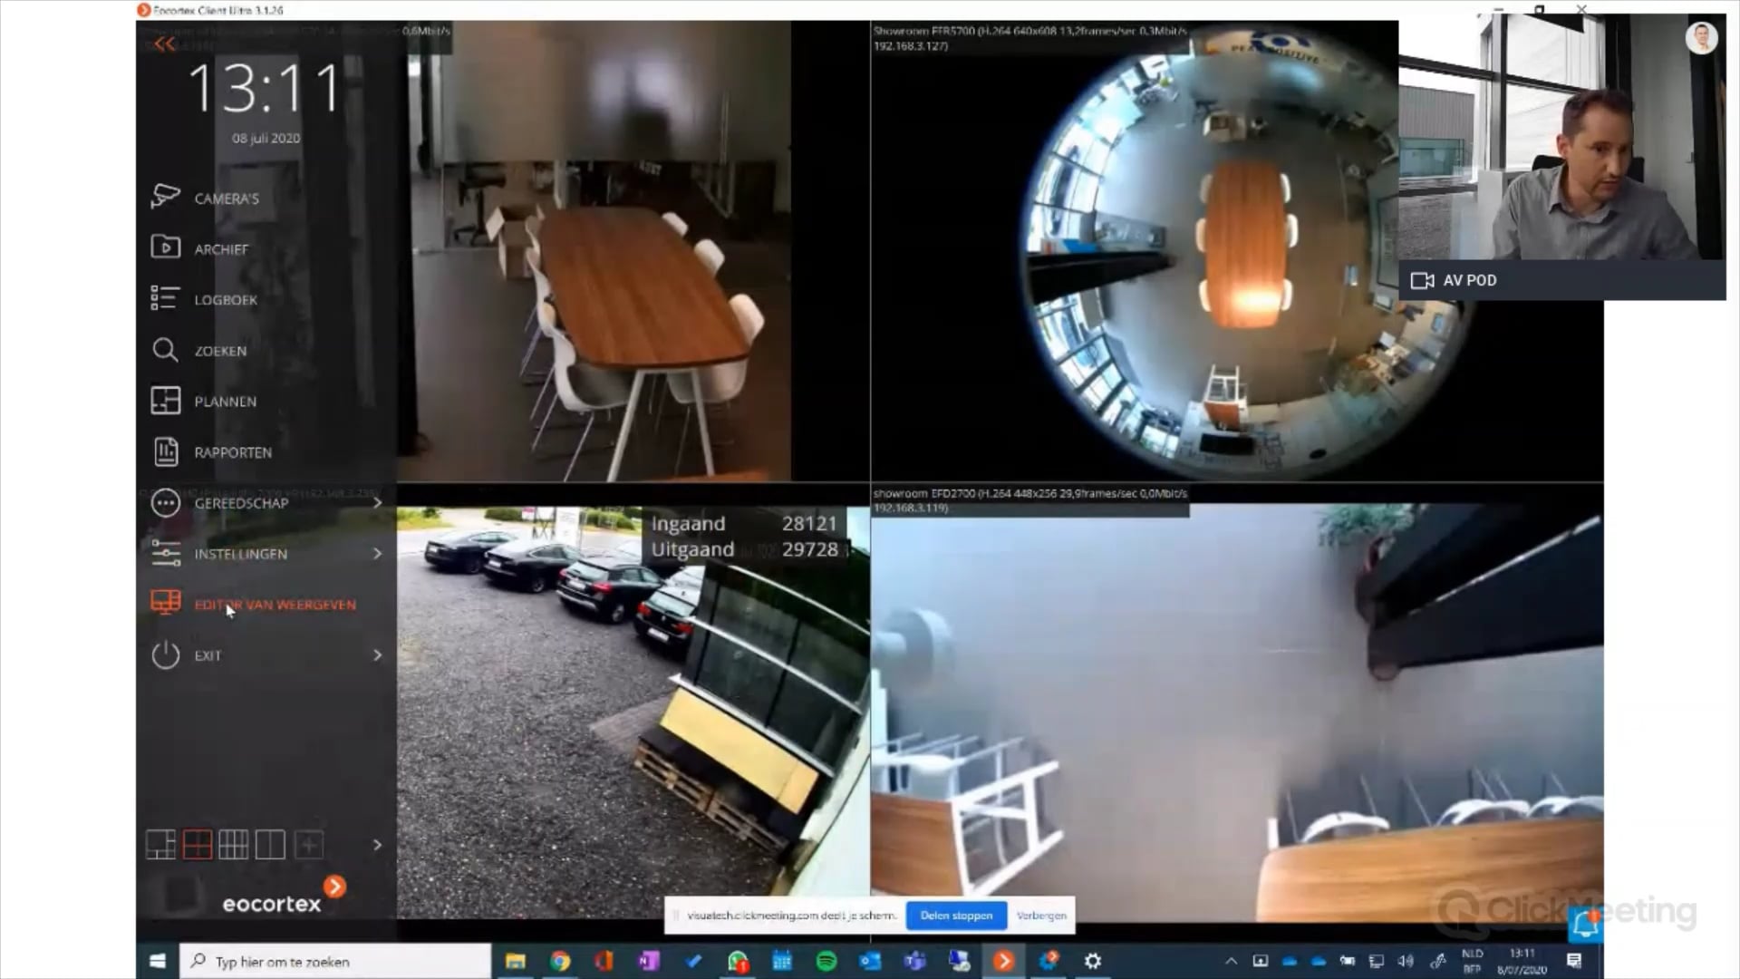Activate the two-pane vertical layout
Image resolution: width=1740 pixels, height=979 pixels.
tap(269, 843)
